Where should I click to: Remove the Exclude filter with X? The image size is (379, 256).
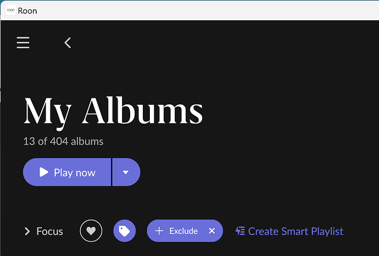pyautogui.click(x=211, y=231)
